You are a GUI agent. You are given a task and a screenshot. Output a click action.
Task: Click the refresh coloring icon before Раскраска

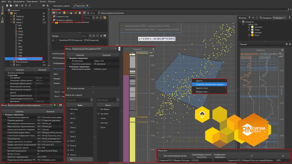tap(261, 18)
